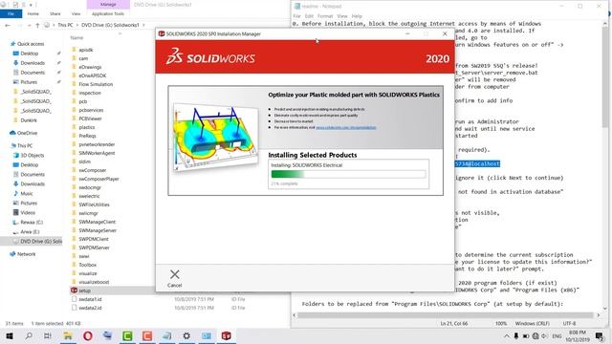Select the Manage contextual tab

[108, 4]
